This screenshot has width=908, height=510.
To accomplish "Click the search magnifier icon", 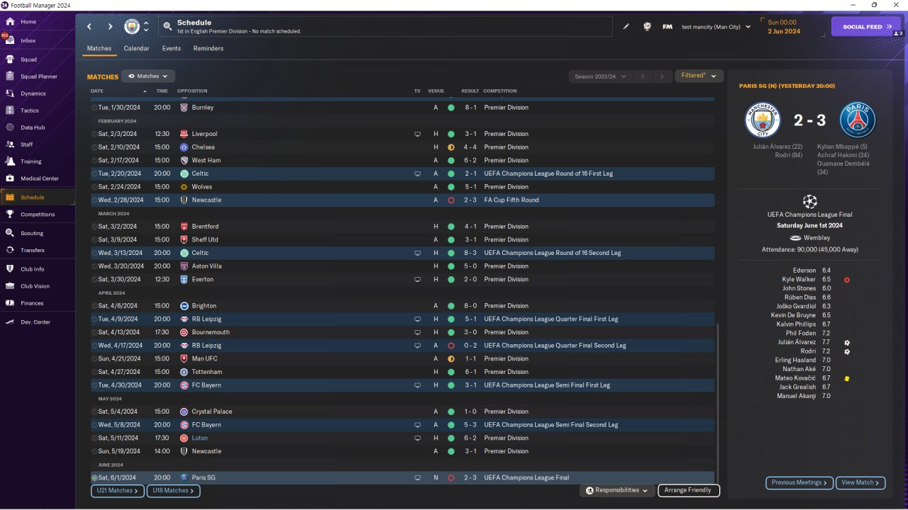I will (167, 27).
